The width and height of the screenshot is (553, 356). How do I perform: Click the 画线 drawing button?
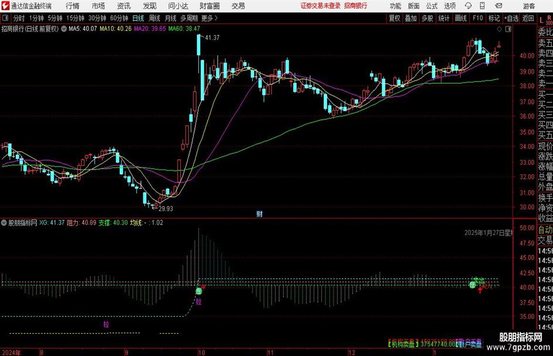click(x=461, y=18)
